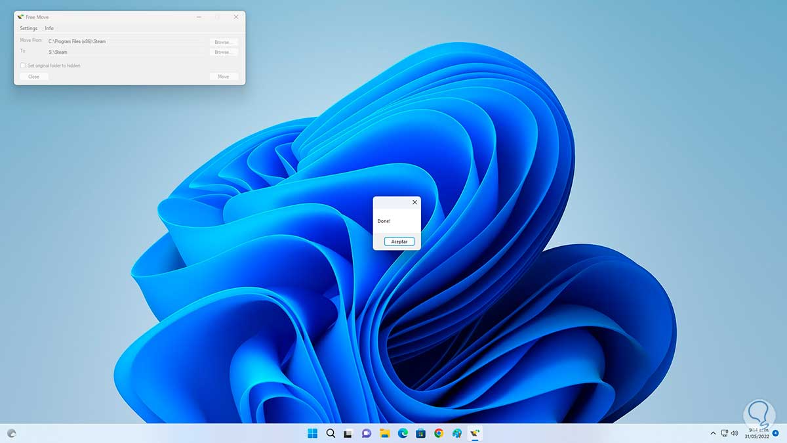This screenshot has height=443, width=787.
Task: Close the Done message box with X
Action: coord(414,202)
